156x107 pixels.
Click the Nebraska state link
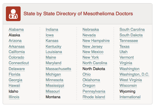point(91,30)
